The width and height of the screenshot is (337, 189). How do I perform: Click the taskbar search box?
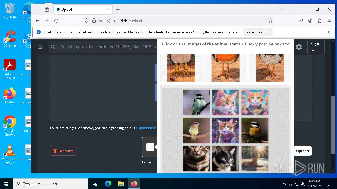51,184
